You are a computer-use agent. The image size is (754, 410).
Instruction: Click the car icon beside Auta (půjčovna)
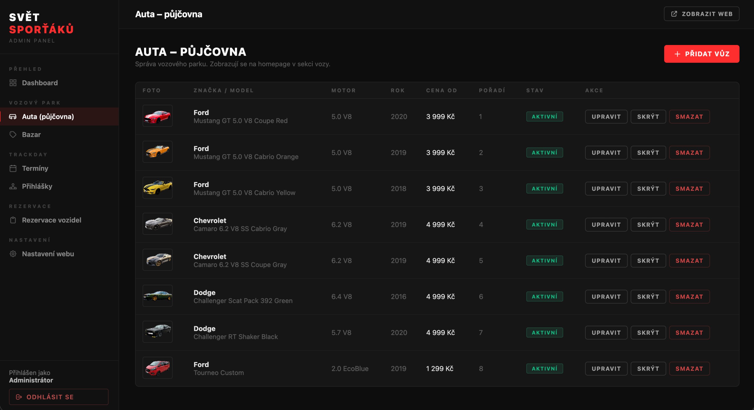point(13,117)
